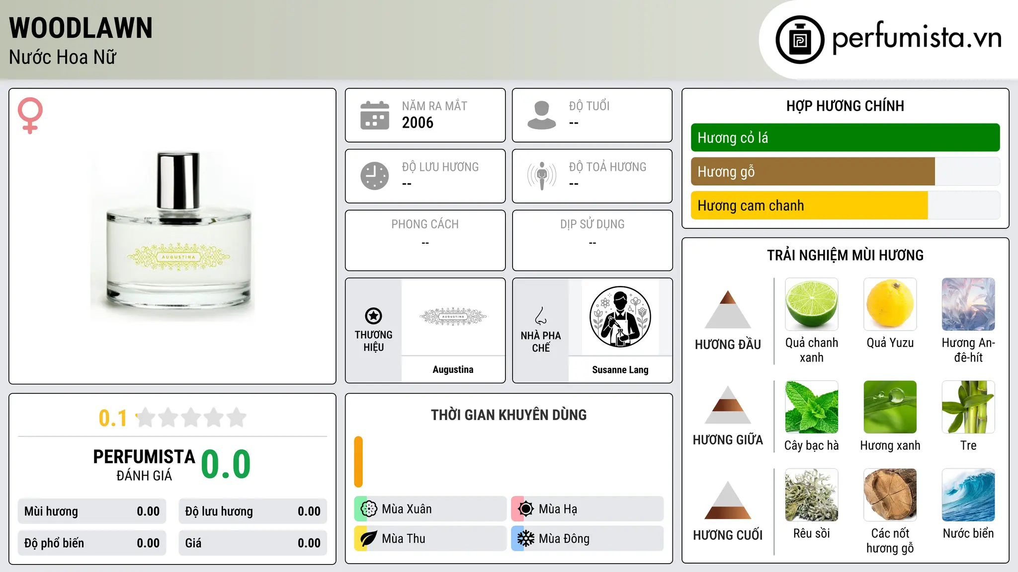Click the Cây bạc hà mint image

tap(812, 407)
